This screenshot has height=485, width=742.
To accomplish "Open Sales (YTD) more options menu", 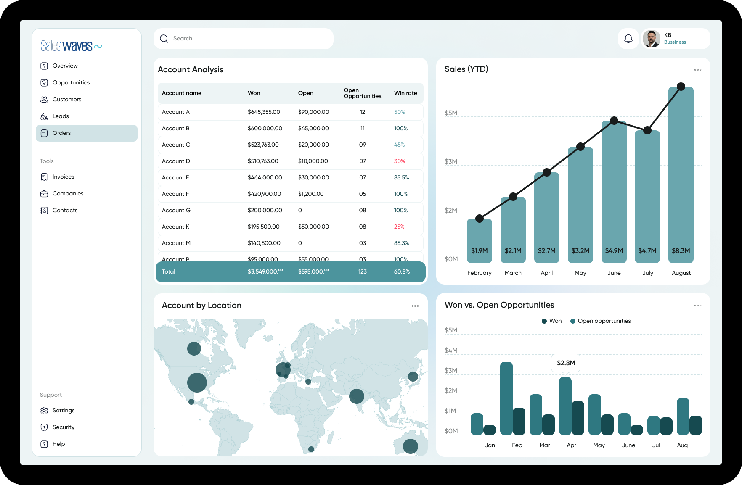I will [698, 70].
